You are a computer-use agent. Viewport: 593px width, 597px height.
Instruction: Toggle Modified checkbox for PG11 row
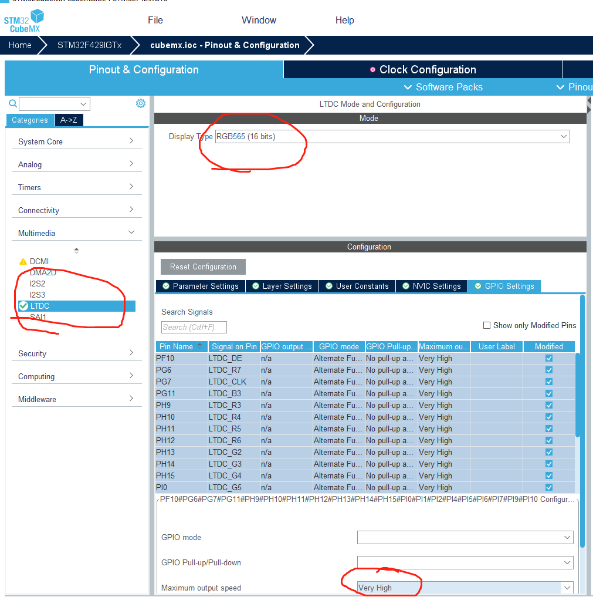549,393
